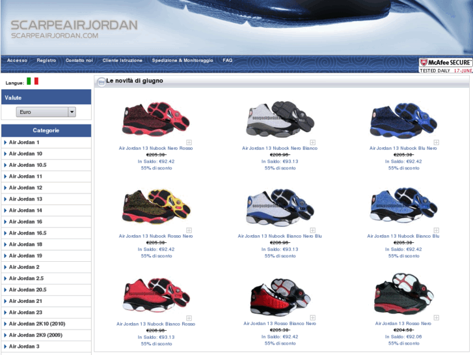Open Spedizione & Monitoraggio menu item
Viewport: 473px width, 355px height.
click(x=183, y=61)
